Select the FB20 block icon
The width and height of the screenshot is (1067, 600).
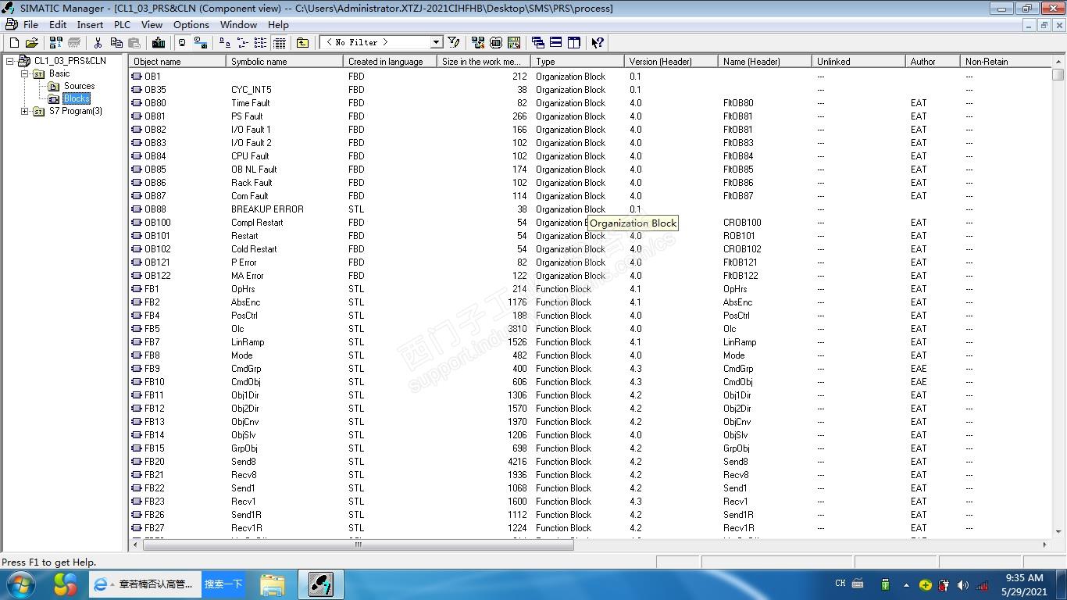(x=137, y=462)
